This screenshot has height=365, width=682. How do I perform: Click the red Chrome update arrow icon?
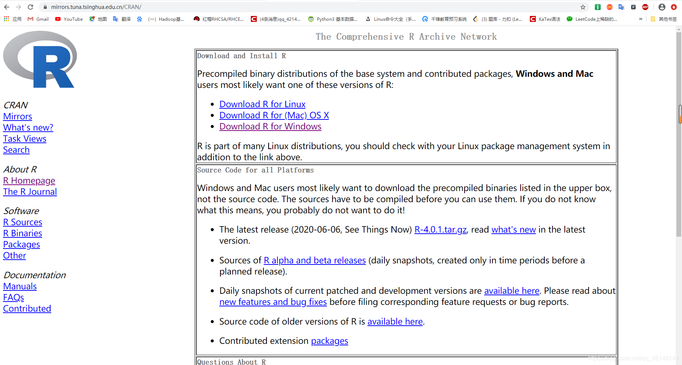(x=674, y=7)
